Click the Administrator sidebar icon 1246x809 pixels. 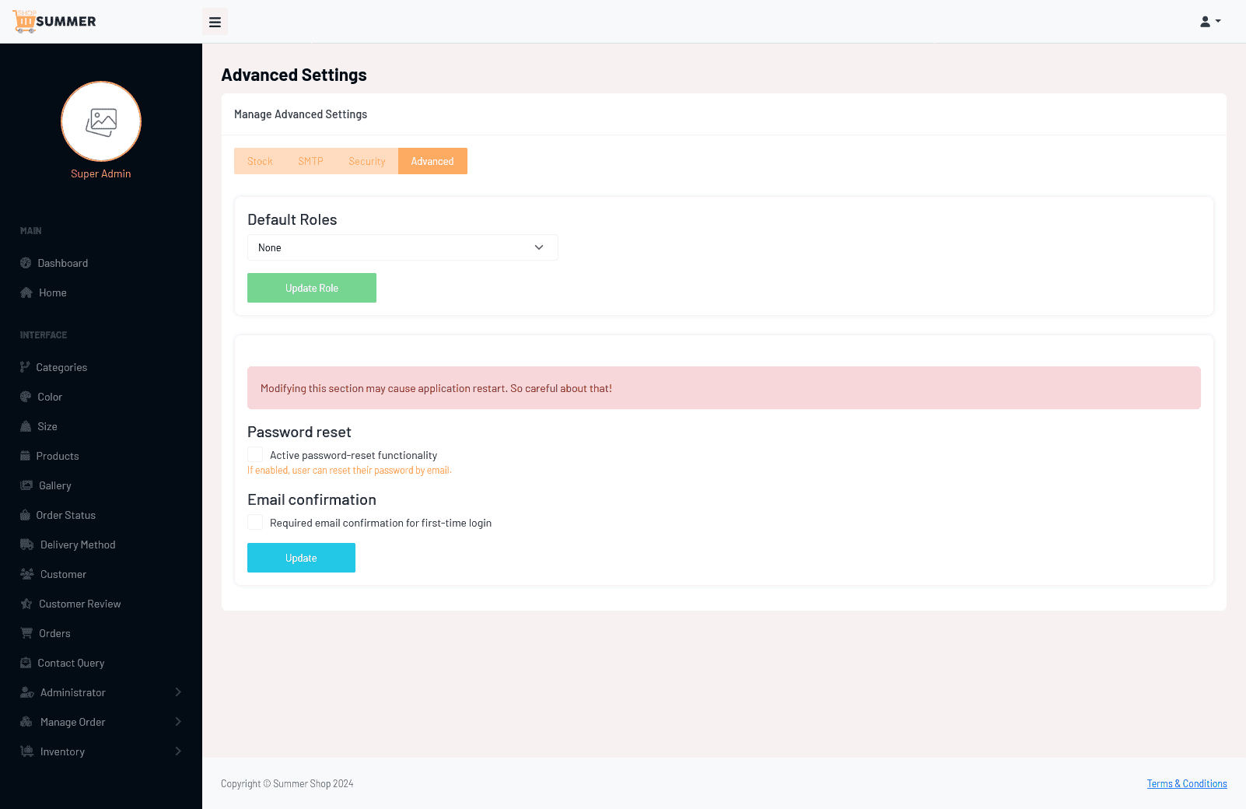coord(27,692)
